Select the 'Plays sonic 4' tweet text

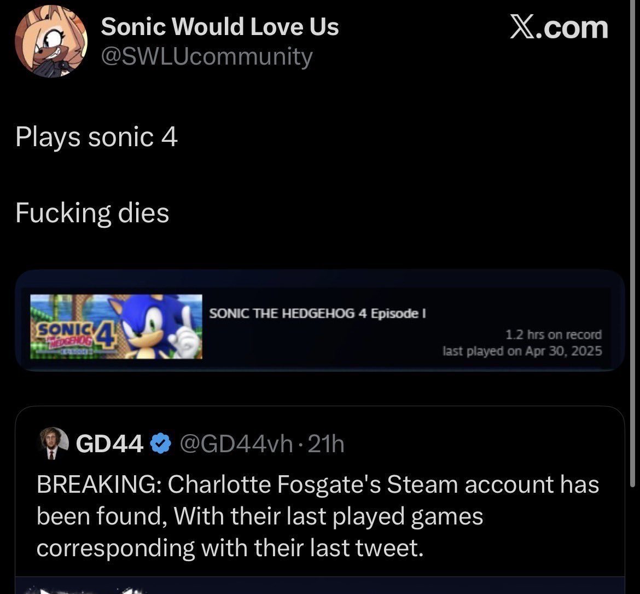point(96,137)
